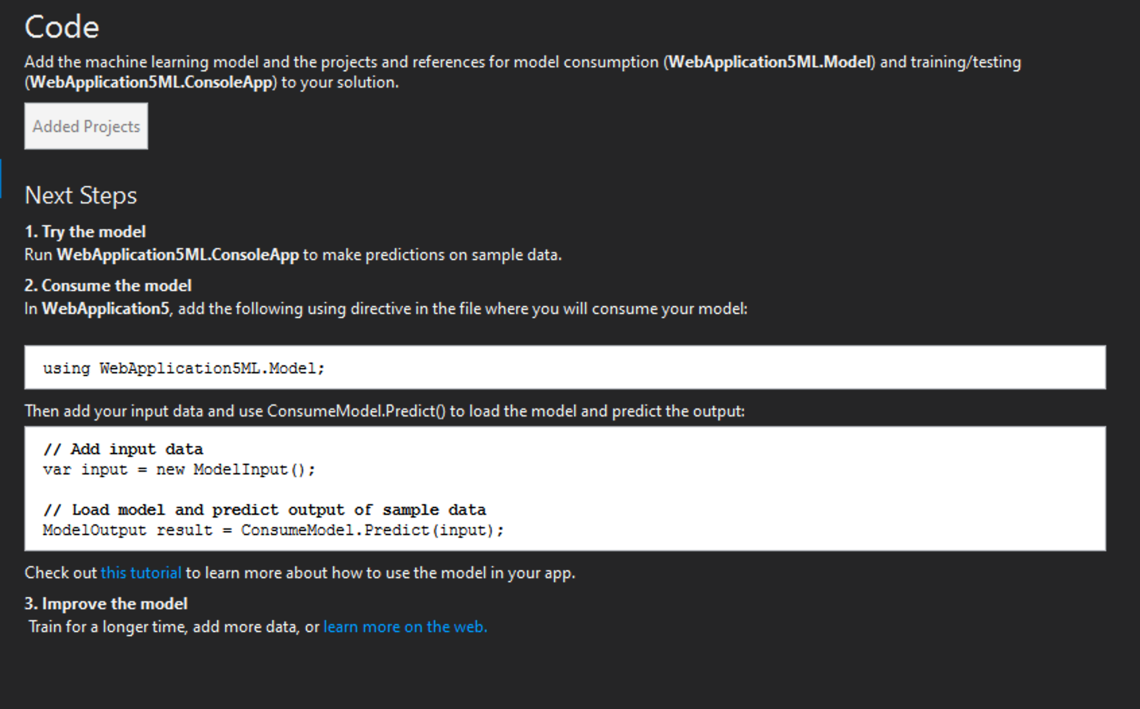Viewport: 1140px width, 709px height.
Task: Open the 'this tutorial' link
Action: [141, 572]
